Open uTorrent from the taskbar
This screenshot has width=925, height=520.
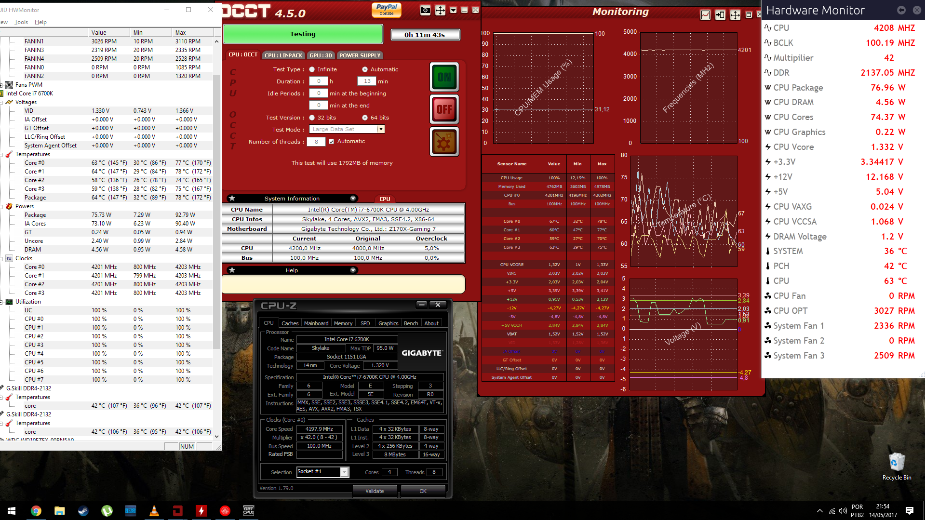coord(107,510)
